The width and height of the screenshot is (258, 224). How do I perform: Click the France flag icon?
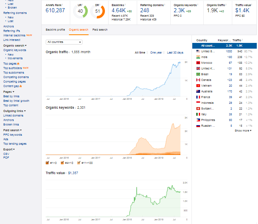(x=198, y=97)
